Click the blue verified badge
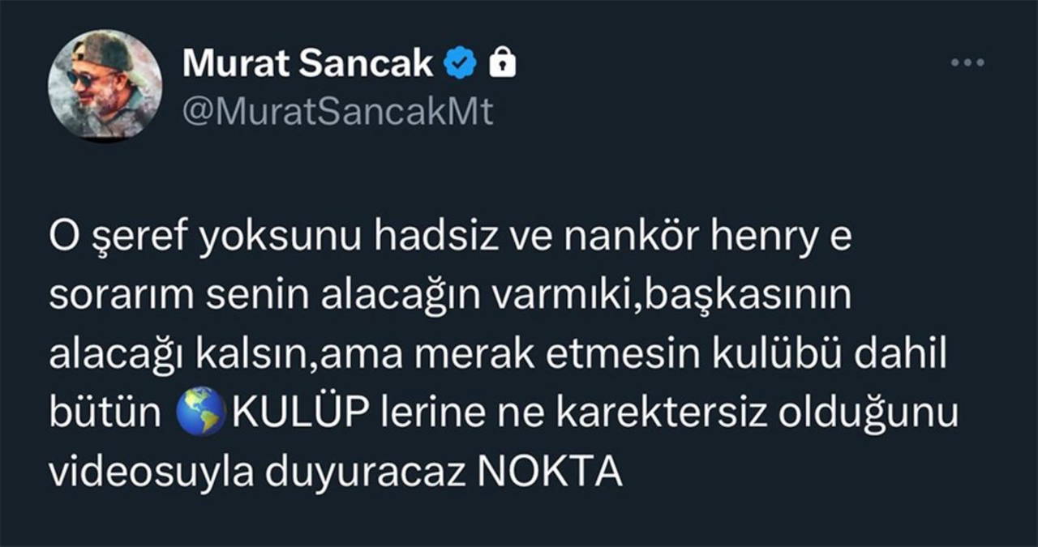Viewport: 1038px width, 547px height. tap(462, 63)
